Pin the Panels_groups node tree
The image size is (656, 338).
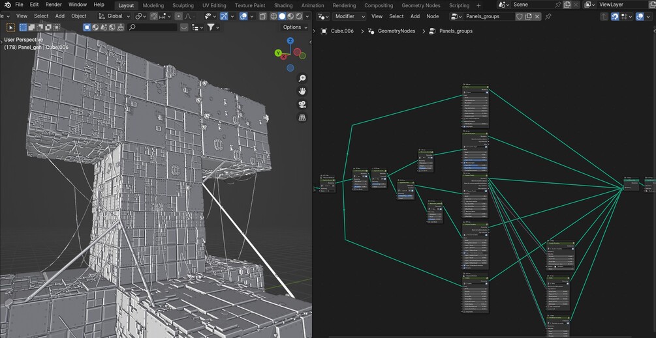548,16
